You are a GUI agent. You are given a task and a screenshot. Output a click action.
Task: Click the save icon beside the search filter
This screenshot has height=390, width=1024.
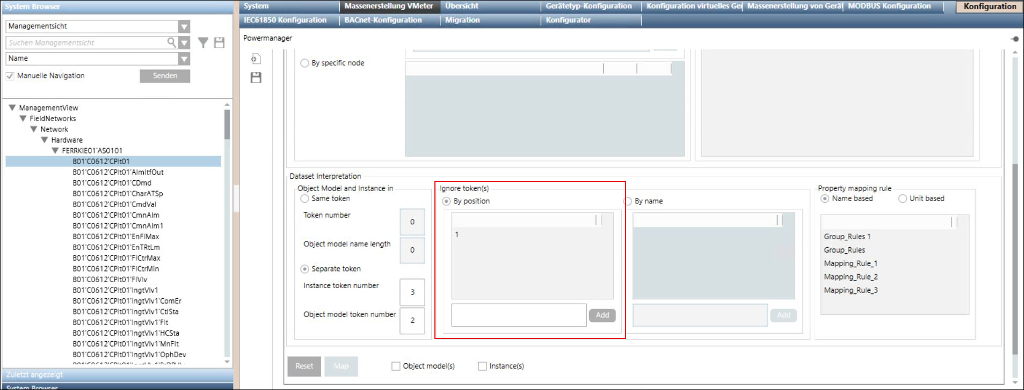coord(219,43)
